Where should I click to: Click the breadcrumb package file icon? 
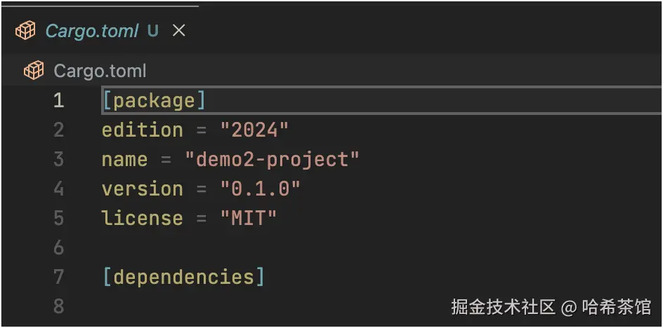click(x=34, y=71)
